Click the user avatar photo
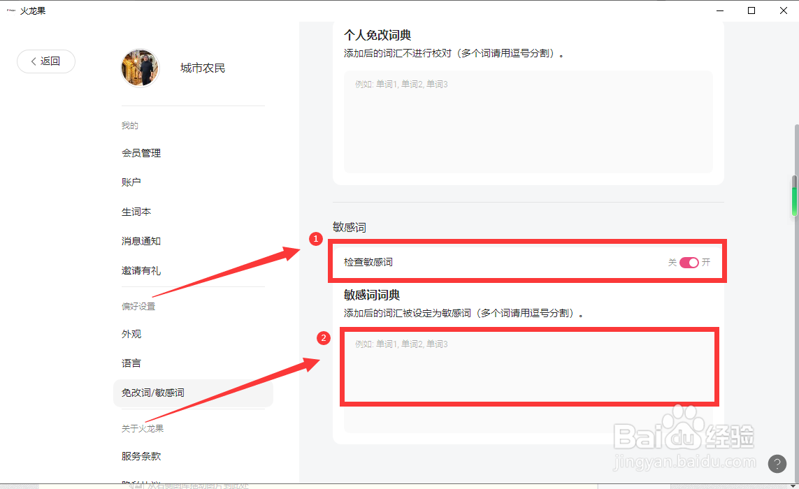 tap(140, 68)
